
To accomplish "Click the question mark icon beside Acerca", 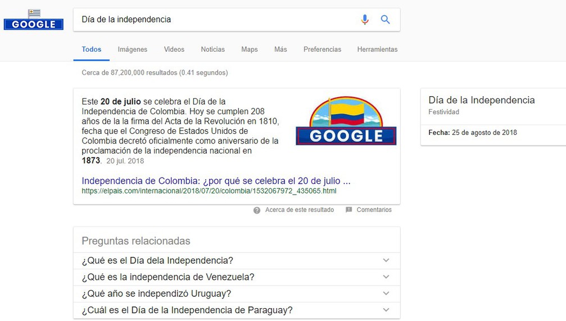I will click(x=257, y=210).
